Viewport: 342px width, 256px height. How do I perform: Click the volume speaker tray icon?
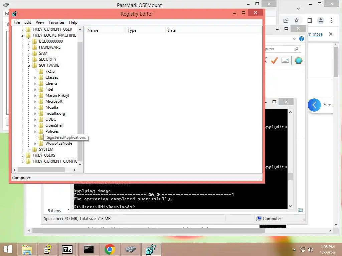(310, 250)
